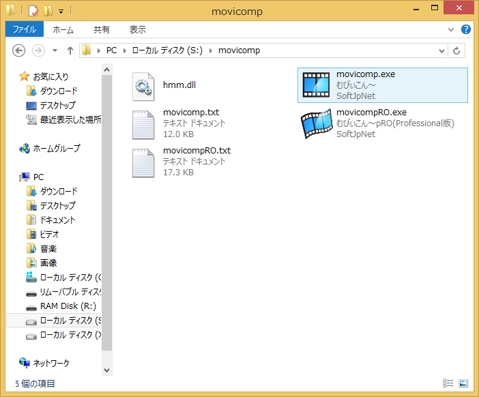Click the navigation pane scroll-up arrow

(x=107, y=70)
